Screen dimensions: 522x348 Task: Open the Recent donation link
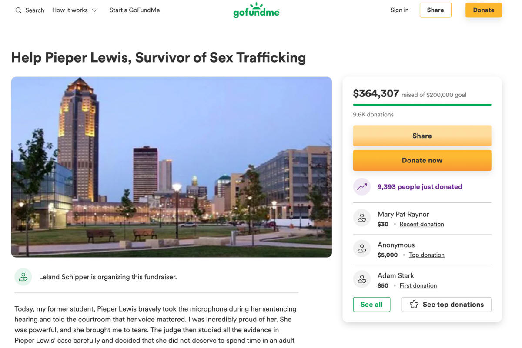pyautogui.click(x=422, y=224)
